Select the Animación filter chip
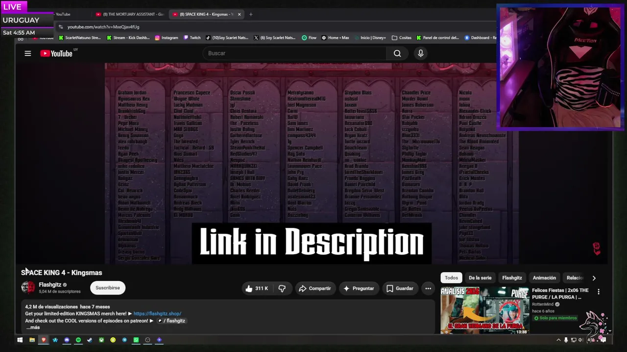Screen dimensions: 627x352 coord(544,278)
